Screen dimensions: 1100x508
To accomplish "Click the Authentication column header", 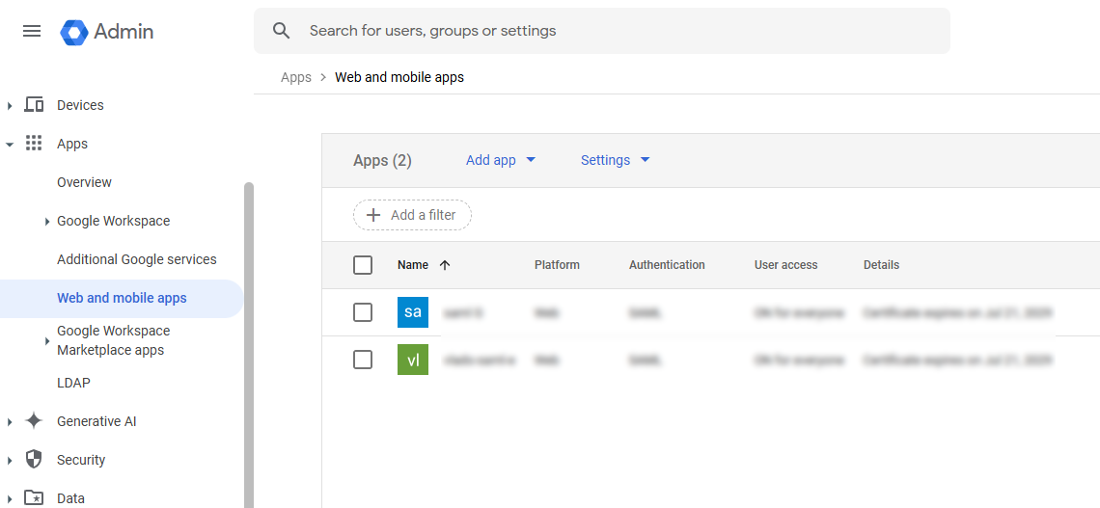I will 667,265.
